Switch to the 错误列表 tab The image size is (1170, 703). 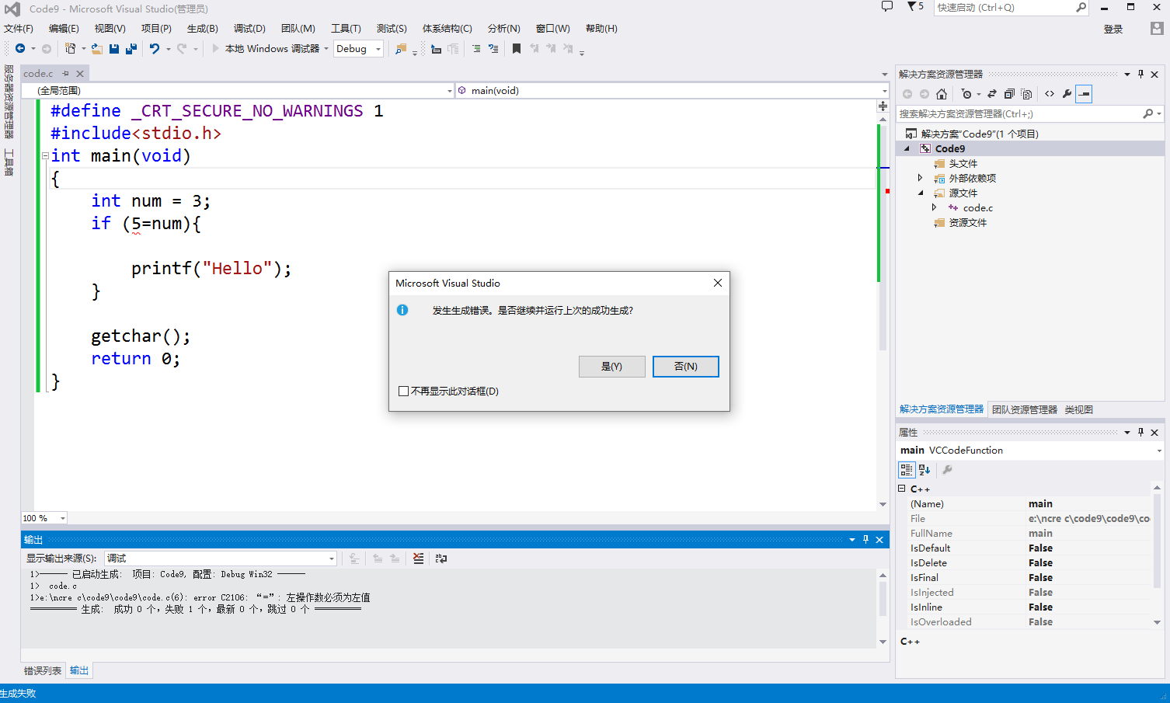tap(43, 671)
